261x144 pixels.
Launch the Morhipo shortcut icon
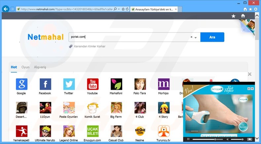tap(164, 84)
